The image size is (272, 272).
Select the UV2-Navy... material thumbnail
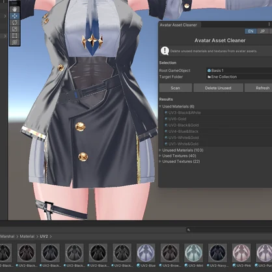(x=217, y=252)
